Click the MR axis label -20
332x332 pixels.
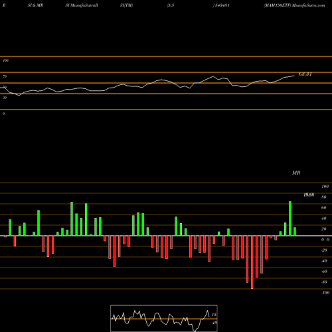tap(324, 250)
